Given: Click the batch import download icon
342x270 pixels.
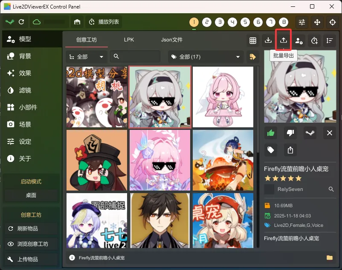Looking at the screenshot, I should click(268, 41).
